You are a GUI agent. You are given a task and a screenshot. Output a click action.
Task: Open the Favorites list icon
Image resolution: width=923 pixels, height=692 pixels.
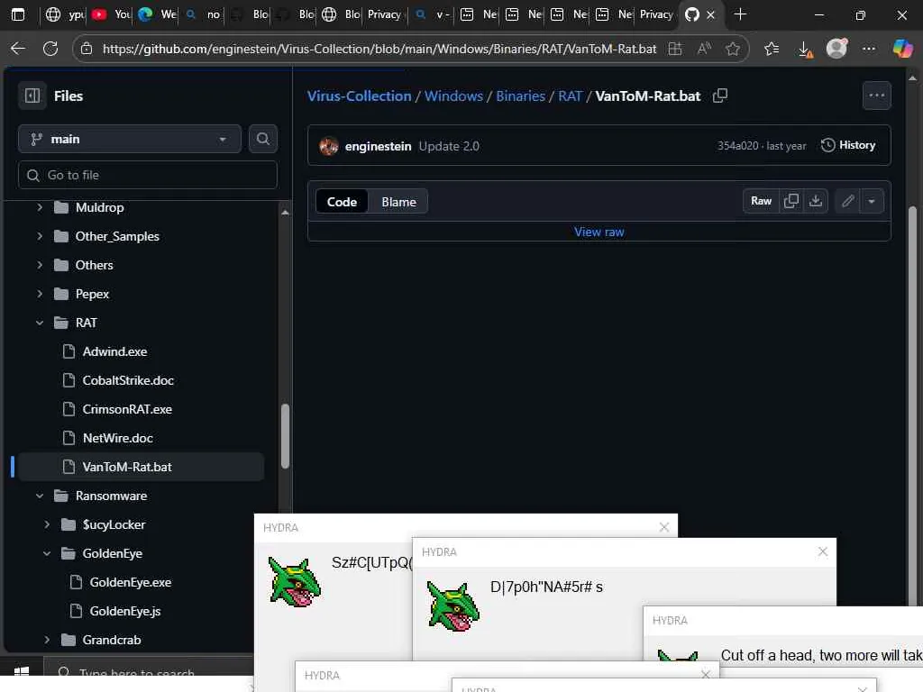(x=772, y=49)
